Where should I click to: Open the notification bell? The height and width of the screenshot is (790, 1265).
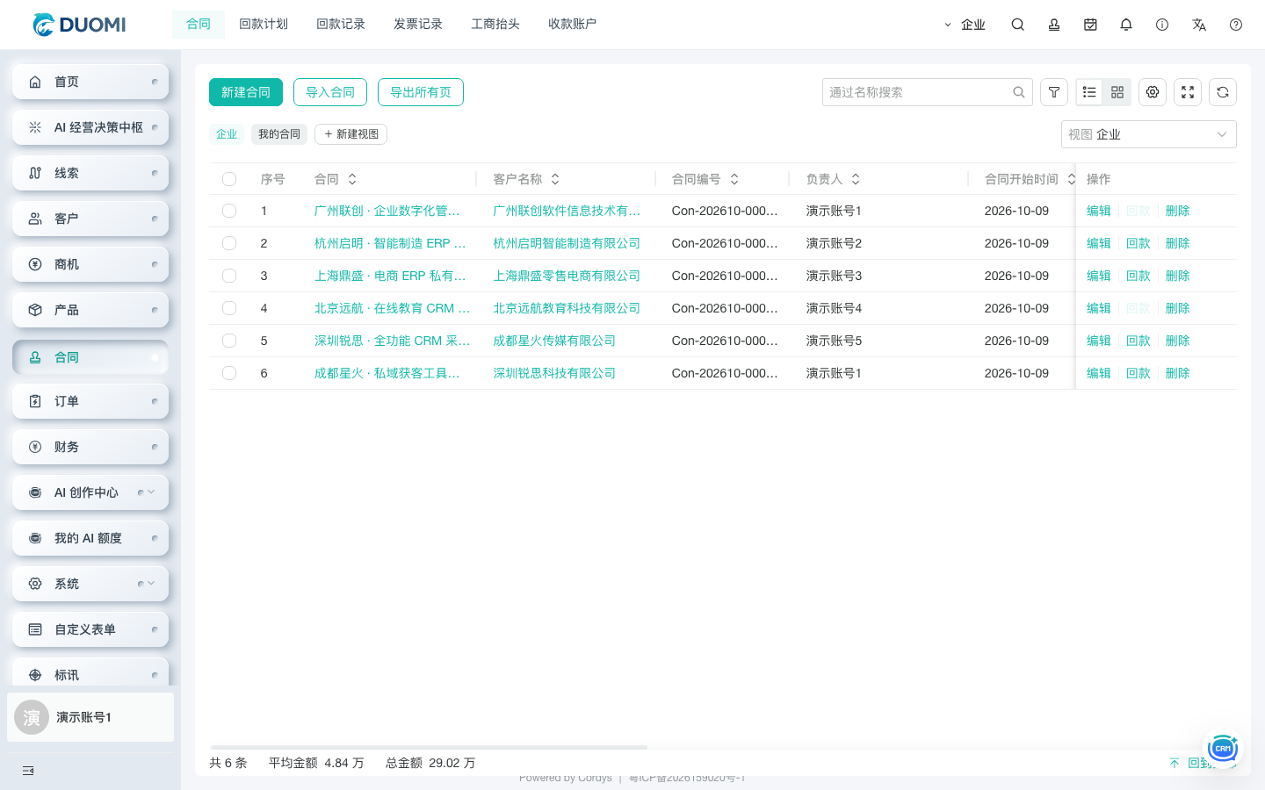point(1126,25)
